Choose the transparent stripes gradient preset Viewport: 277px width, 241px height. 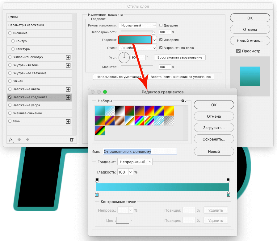pyautogui.click(x=159, y=120)
